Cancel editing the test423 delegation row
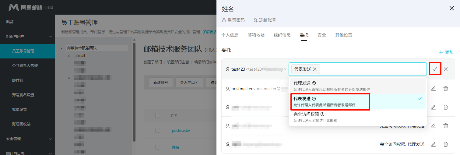Screen dimensions: 460x155 pos(446,69)
